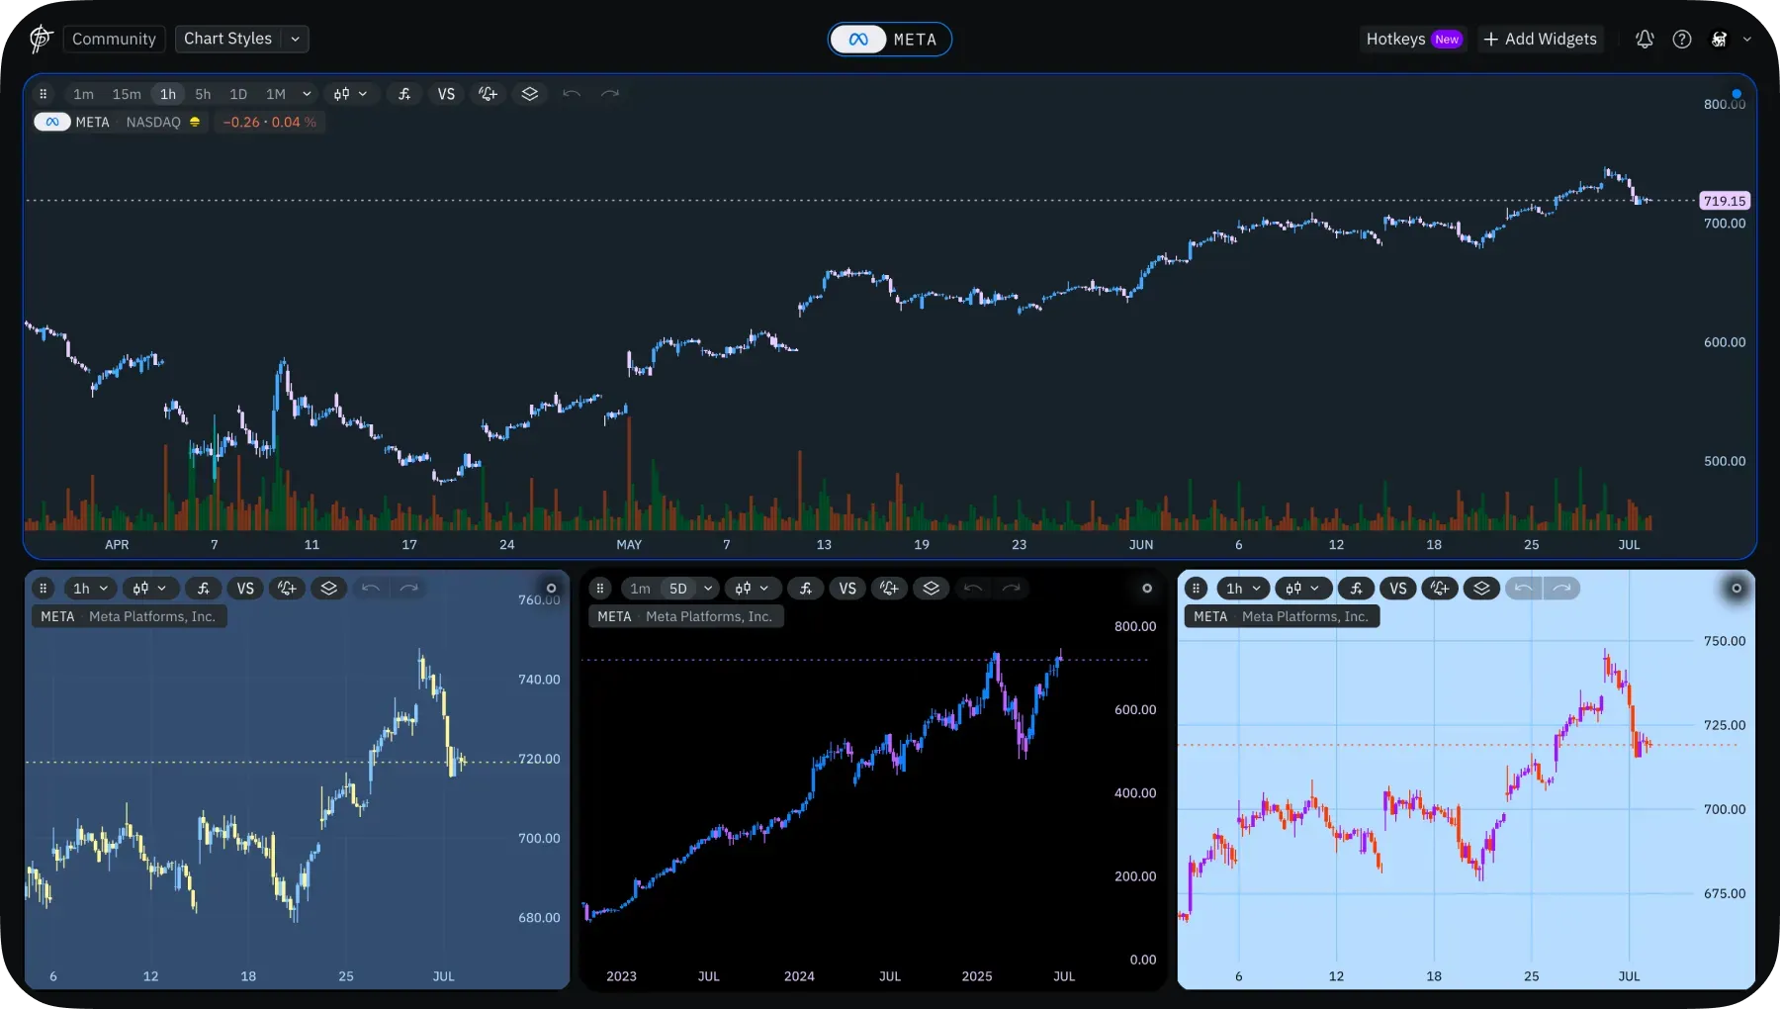The image size is (1780, 1009).
Task: Open candlestick chart type dropdown in main chart
Action: 350,94
